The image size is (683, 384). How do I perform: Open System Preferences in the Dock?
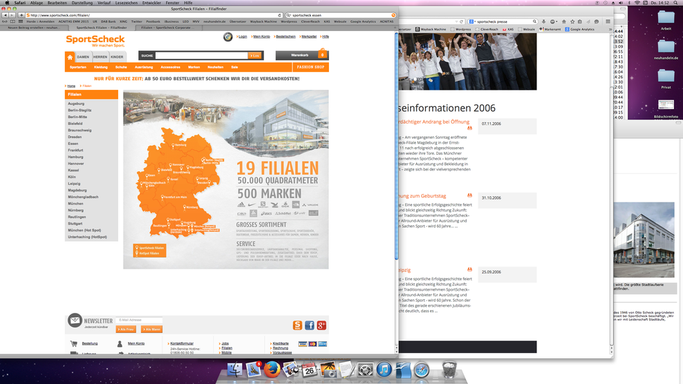366,369
